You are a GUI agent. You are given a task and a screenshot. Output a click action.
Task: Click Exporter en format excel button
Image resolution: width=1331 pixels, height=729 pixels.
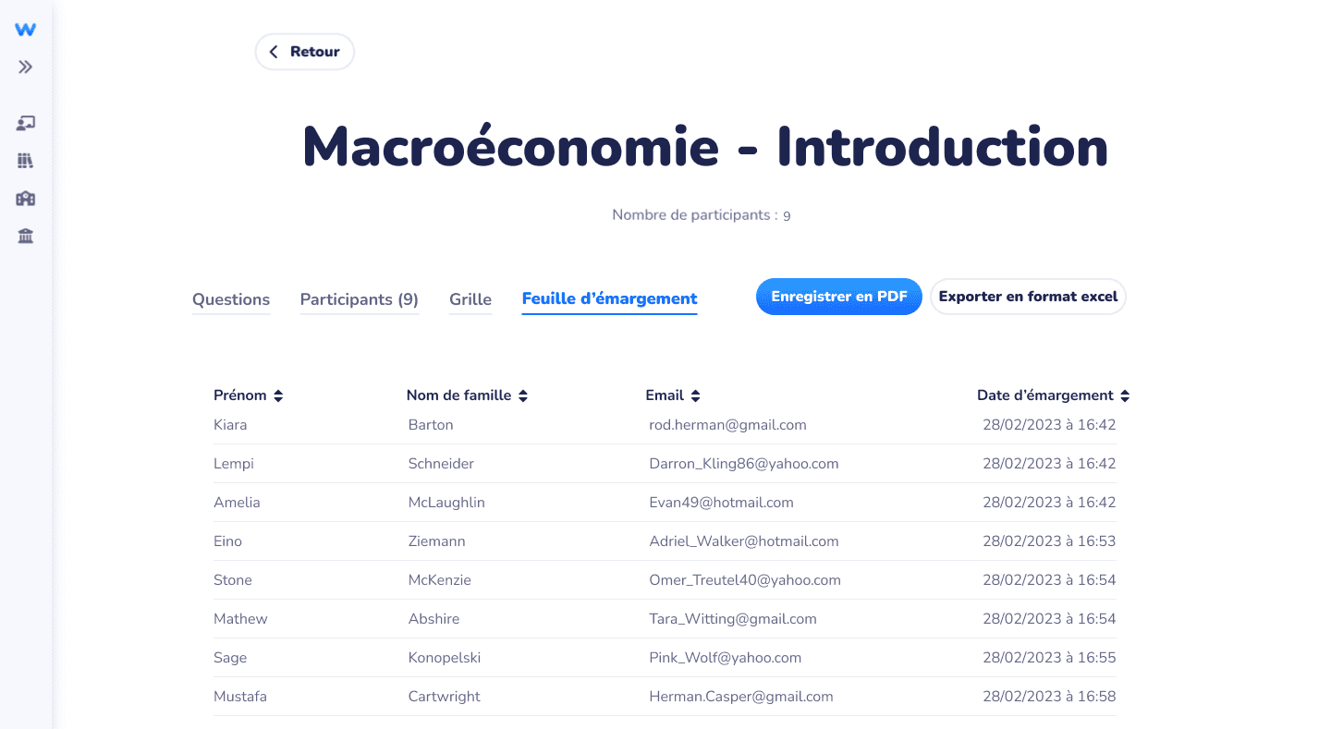[1028, 297]
